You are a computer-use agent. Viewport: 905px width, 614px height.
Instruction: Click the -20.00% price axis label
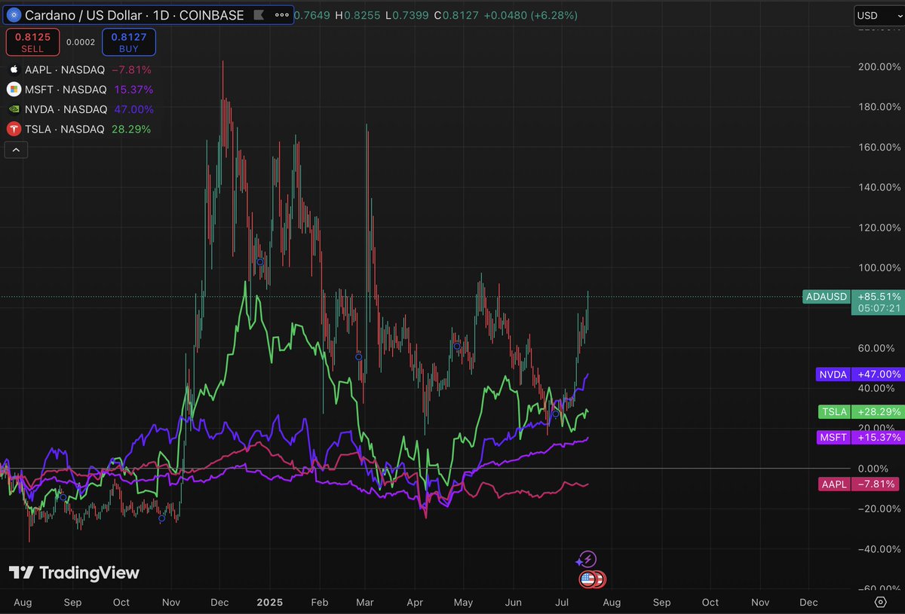click(x=879, y=509)
